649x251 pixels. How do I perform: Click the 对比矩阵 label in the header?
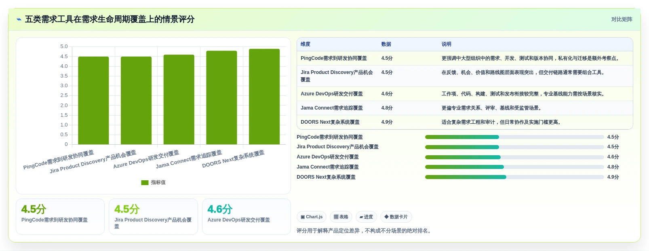tap(622, 19)
